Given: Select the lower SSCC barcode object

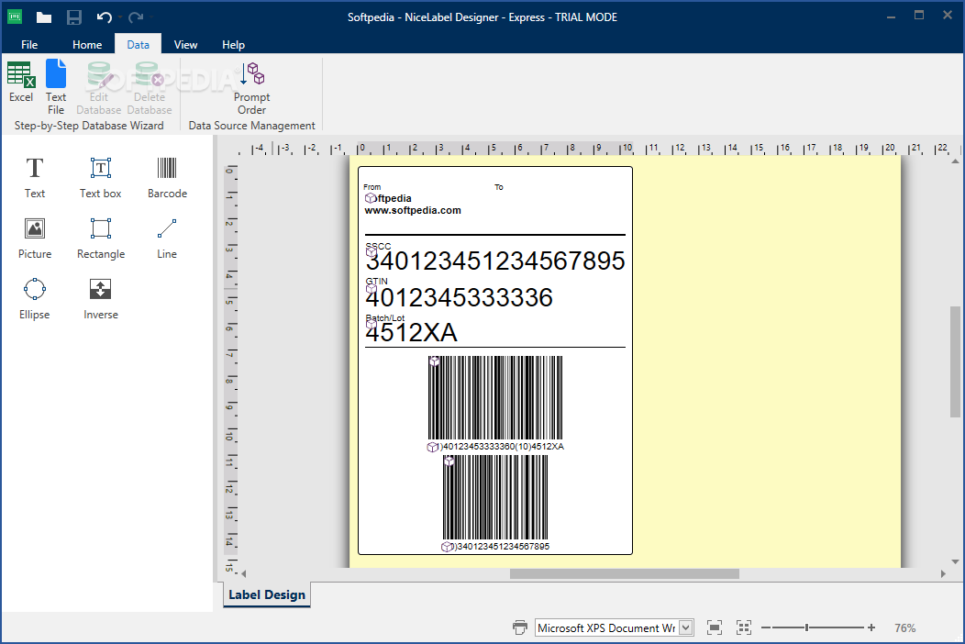Looking at the screenshot, I should 495,497.
